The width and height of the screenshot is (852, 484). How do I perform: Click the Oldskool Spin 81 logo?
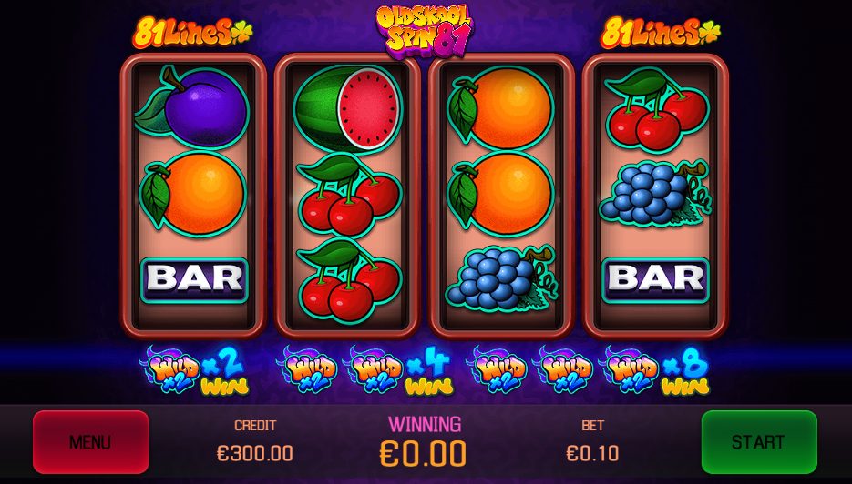click(425, 31)
